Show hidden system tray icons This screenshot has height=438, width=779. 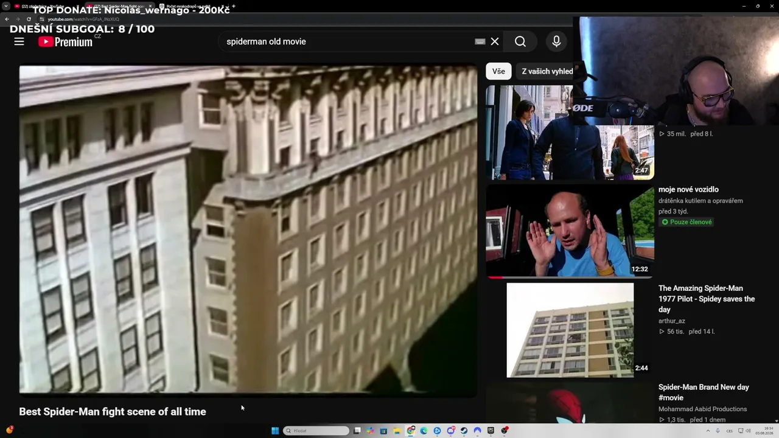[708, 431]
